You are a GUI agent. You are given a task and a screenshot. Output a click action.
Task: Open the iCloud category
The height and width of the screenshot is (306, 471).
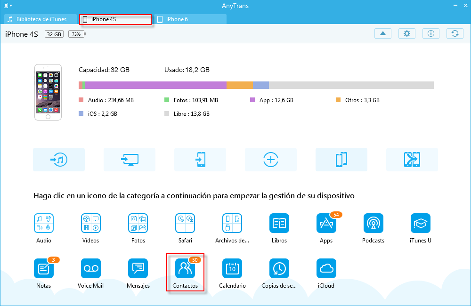(326, 268)
